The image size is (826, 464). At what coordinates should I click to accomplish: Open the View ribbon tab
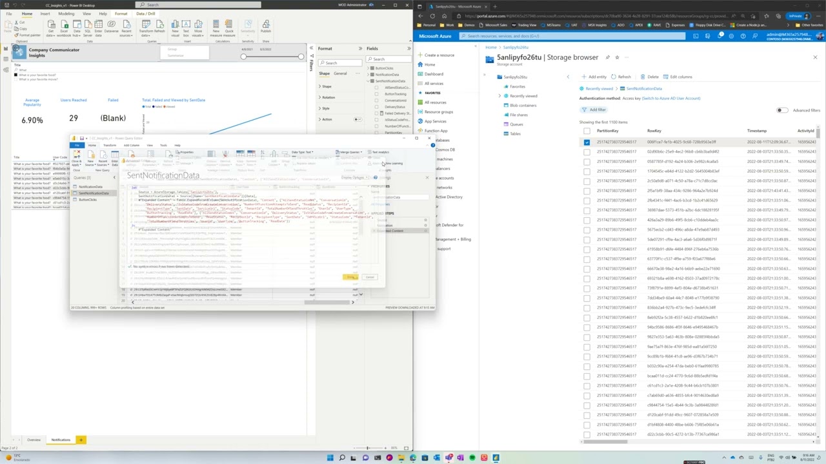pyautogui.click(x=86, y=14)
